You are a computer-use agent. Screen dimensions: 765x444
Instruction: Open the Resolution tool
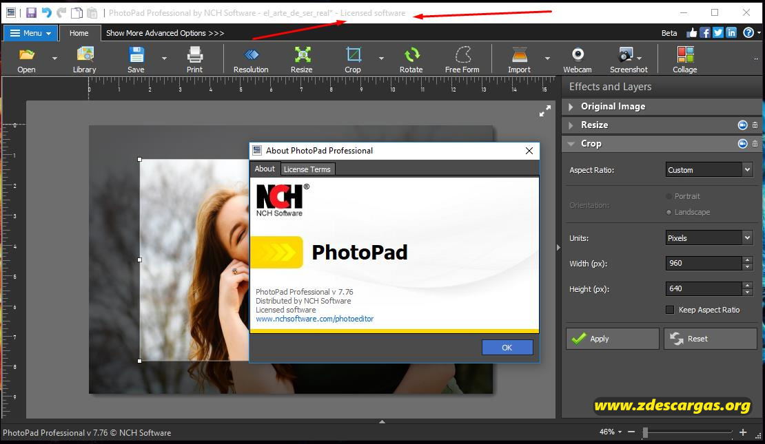pyautogui.click(x=251, y=60)
